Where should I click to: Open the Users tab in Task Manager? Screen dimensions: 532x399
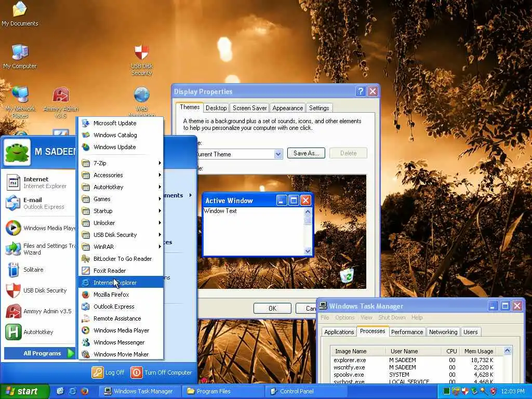tap(470, 332)
